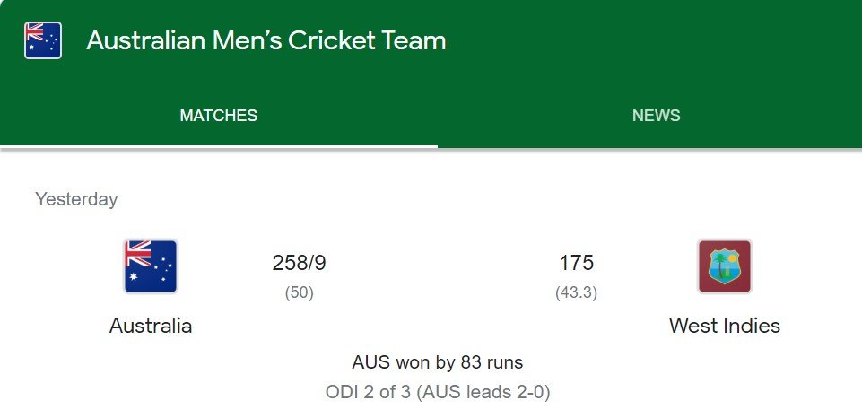
Task: Click the empty area between the two scores
Action: [438, 264]
